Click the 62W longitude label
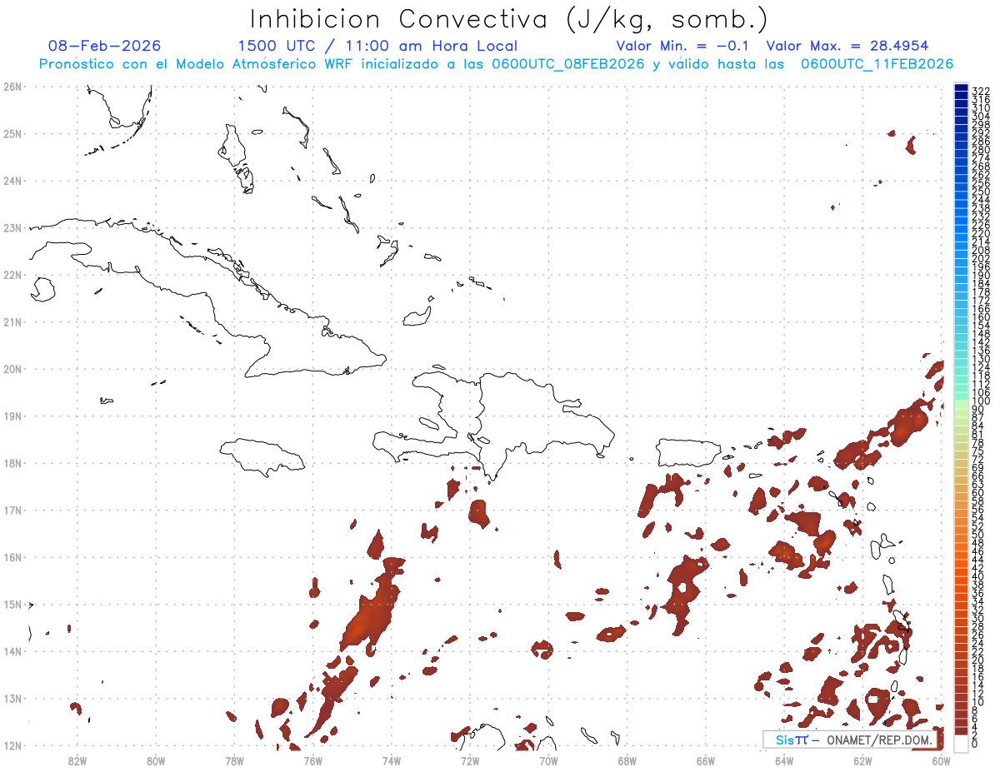 tap(863, 760)
